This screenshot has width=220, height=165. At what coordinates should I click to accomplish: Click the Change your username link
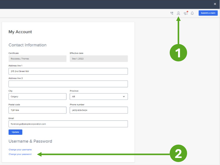20,150
